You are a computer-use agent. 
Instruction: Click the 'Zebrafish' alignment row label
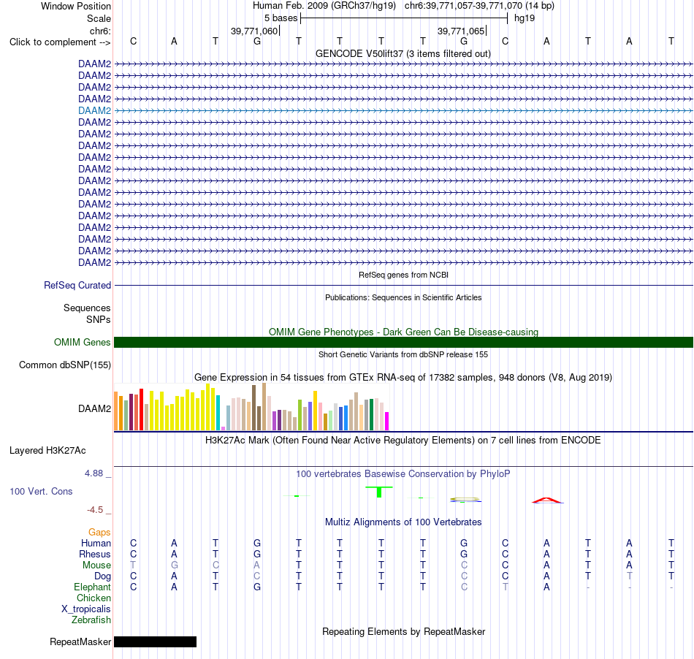tap(91, 620)
